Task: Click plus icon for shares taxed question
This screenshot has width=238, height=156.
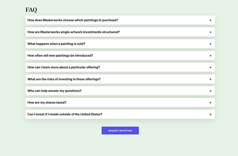Action: pyautogui.click(x=210, y=102)
